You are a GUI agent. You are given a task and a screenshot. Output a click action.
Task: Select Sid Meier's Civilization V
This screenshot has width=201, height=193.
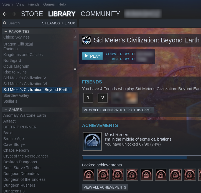[x=25, y=78]
